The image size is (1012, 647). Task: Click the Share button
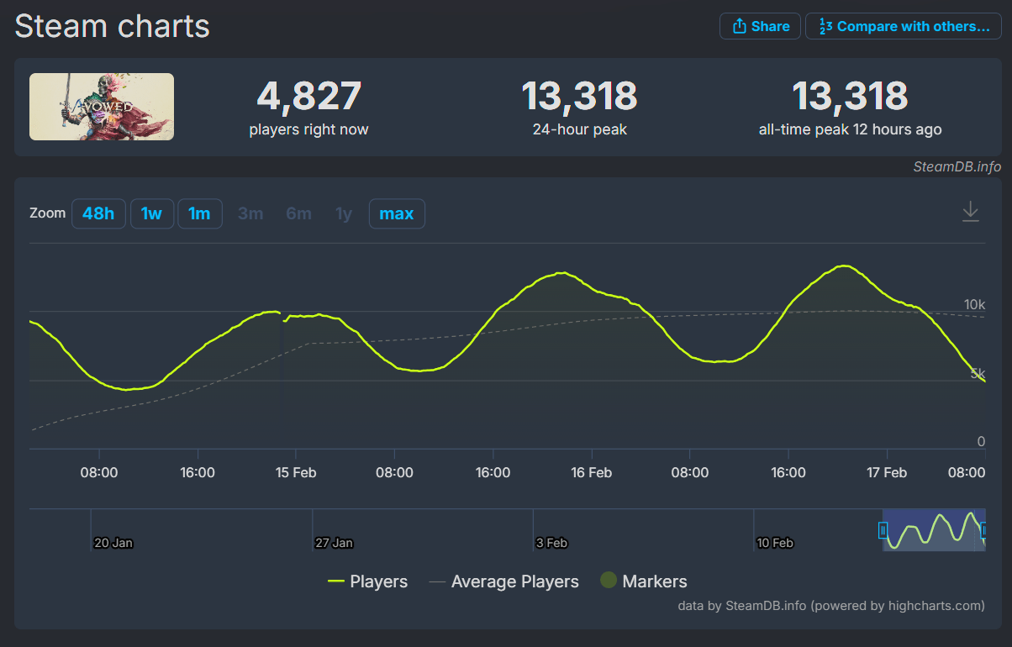[760, 26]
